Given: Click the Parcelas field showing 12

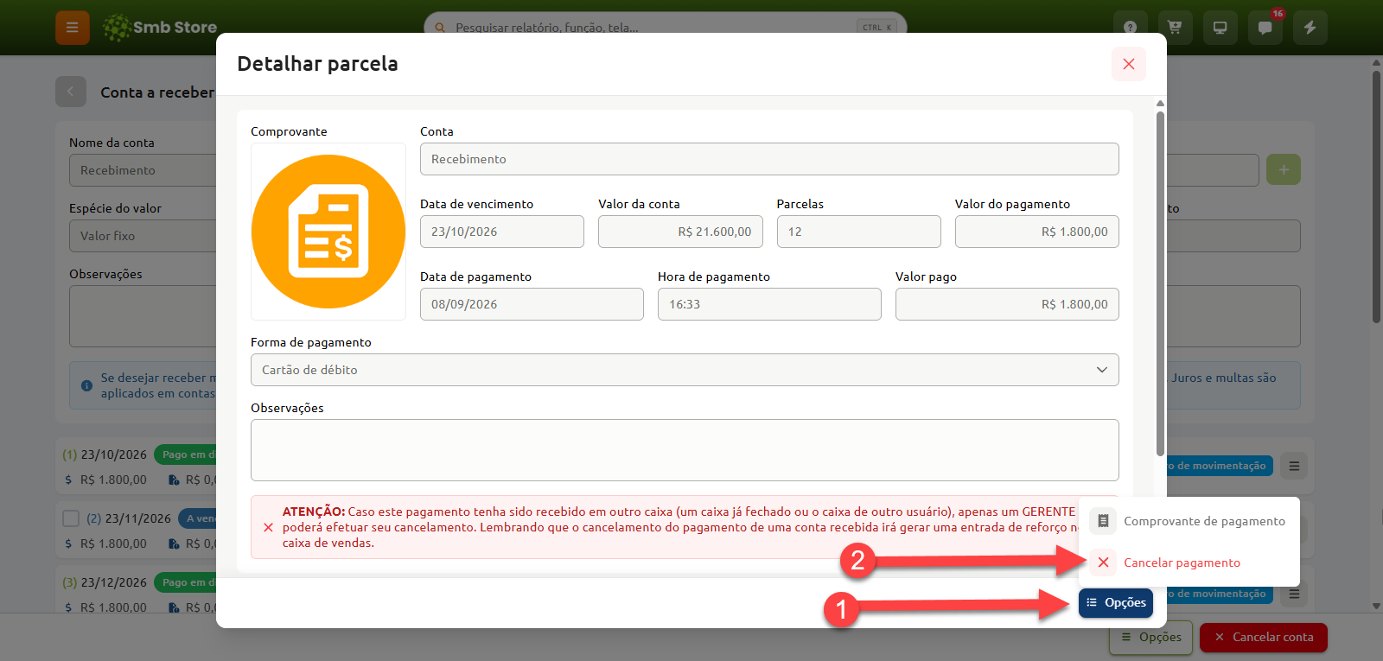Looking at the screenshot, I should click(x=859, y=232).
